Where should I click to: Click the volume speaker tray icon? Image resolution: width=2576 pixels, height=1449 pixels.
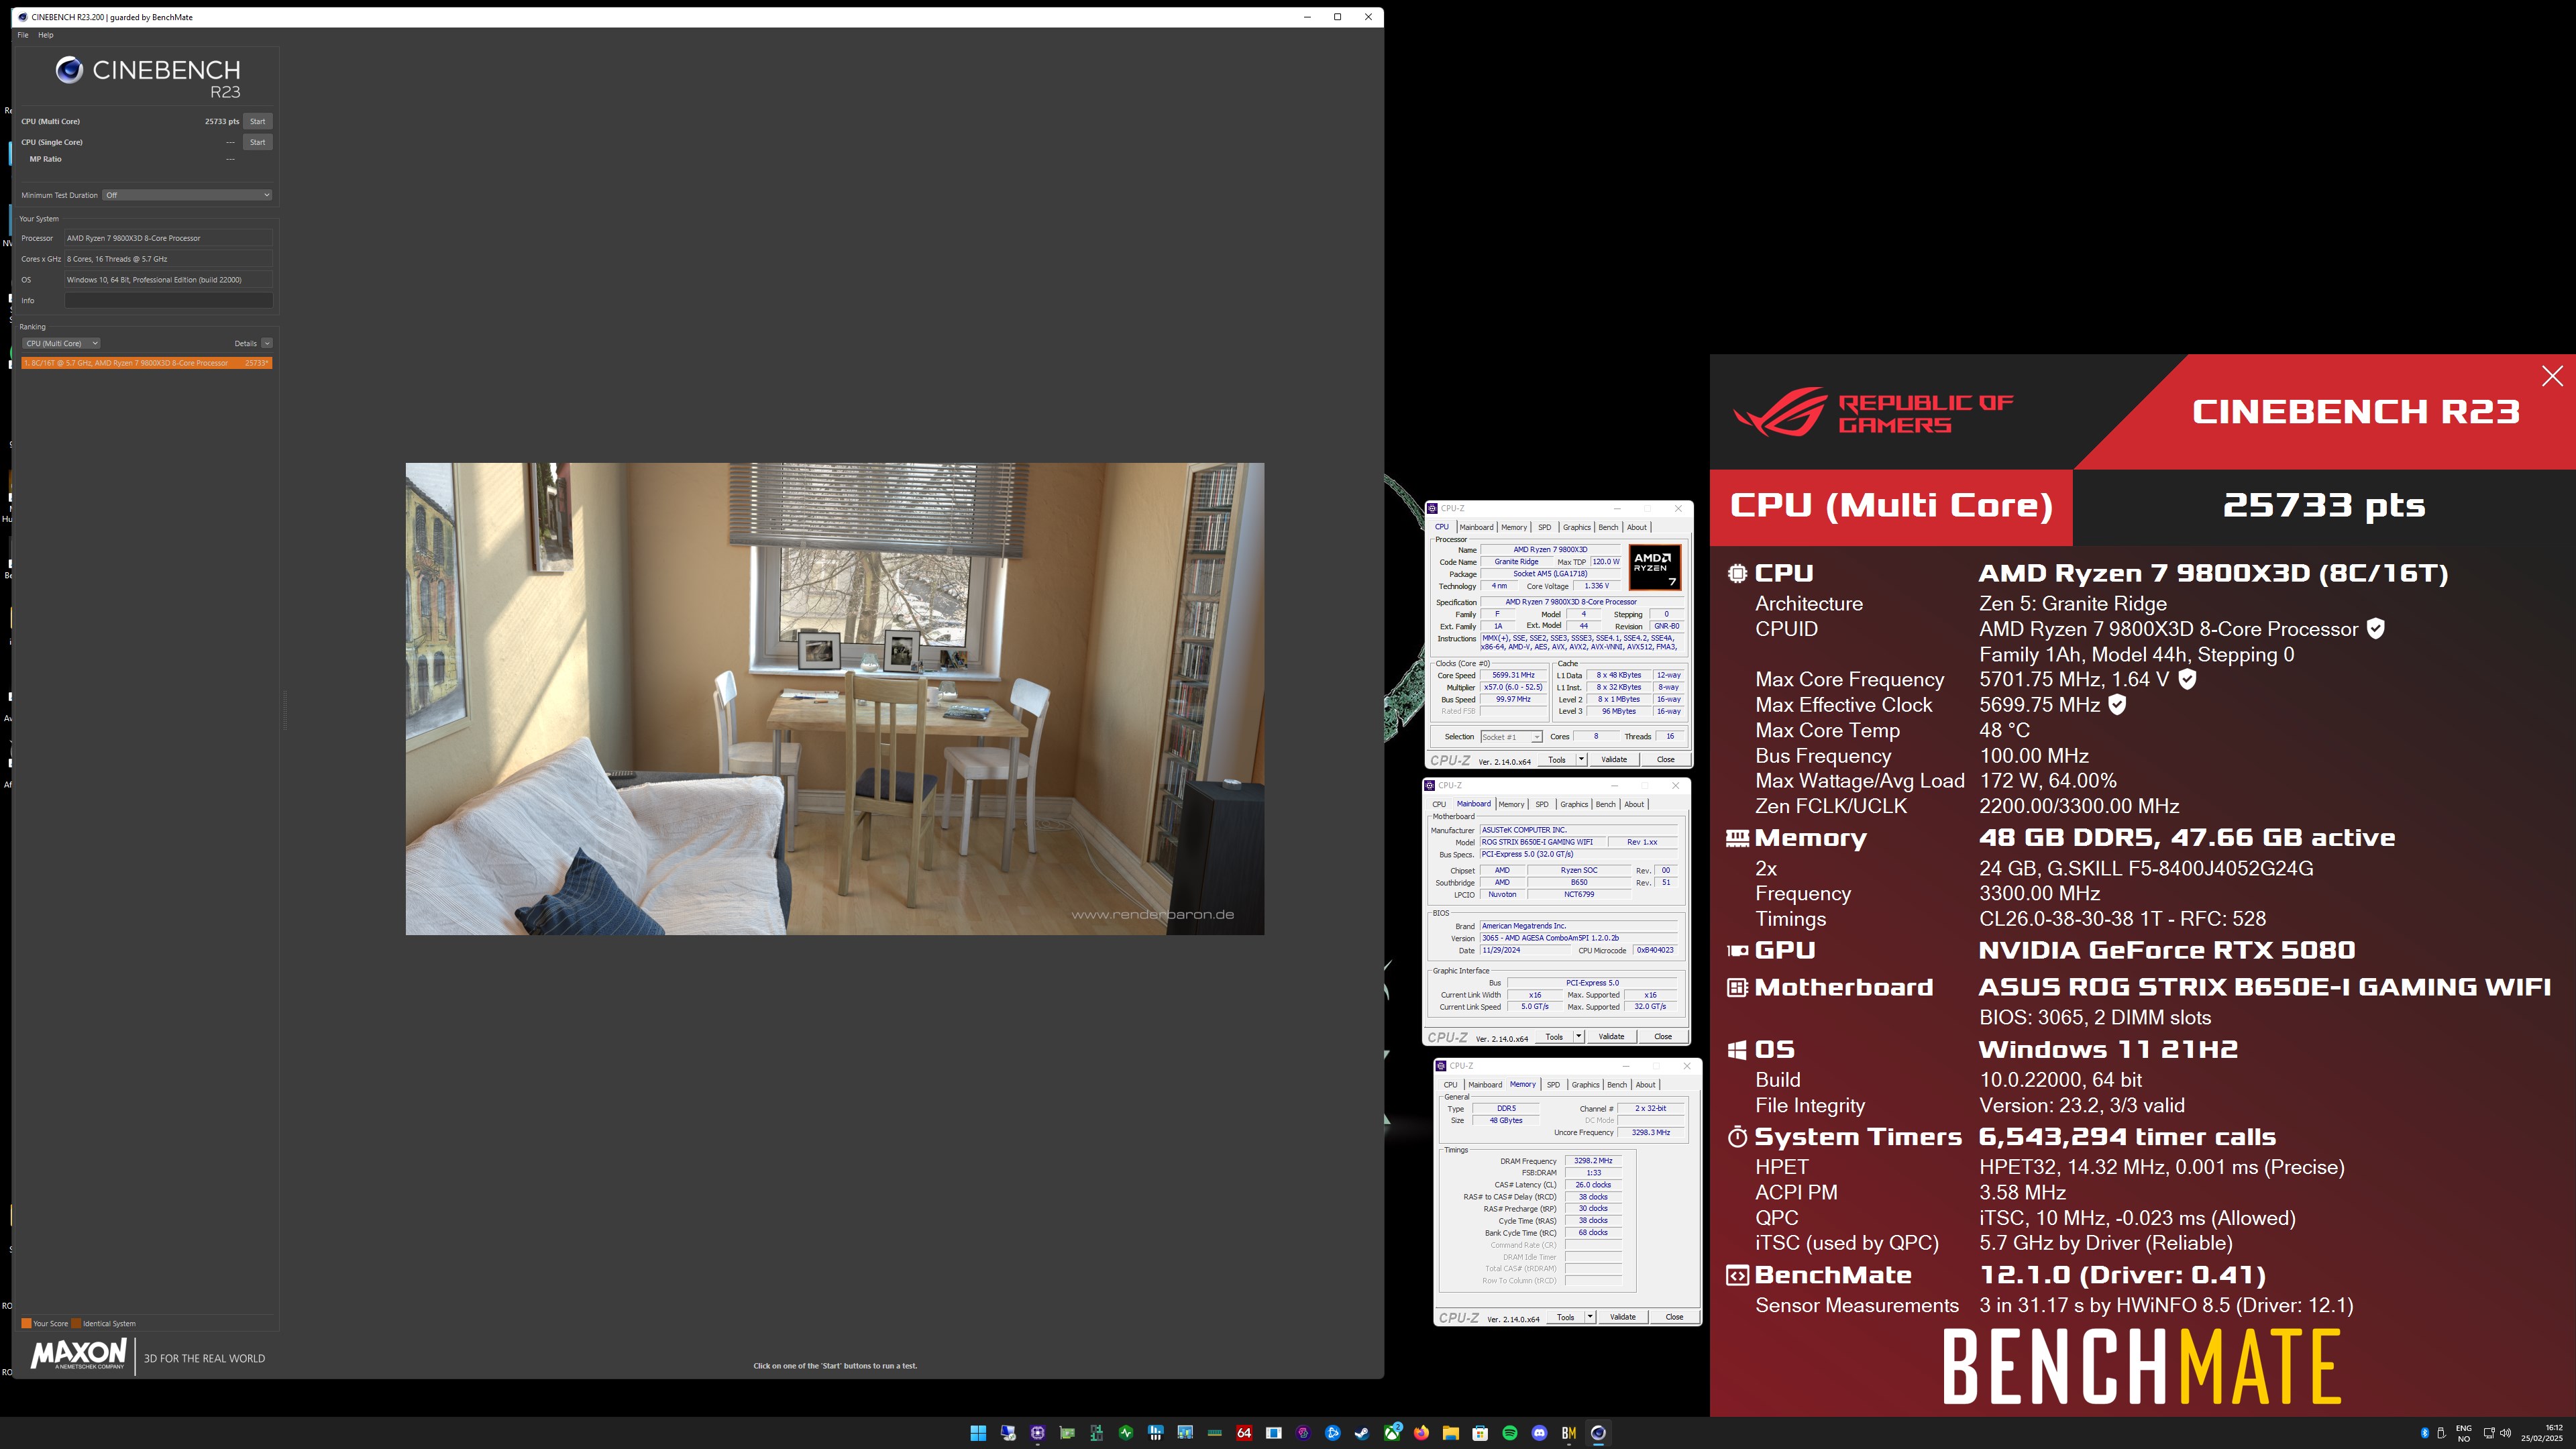pyautogui.click(x=2505, y=1433)
